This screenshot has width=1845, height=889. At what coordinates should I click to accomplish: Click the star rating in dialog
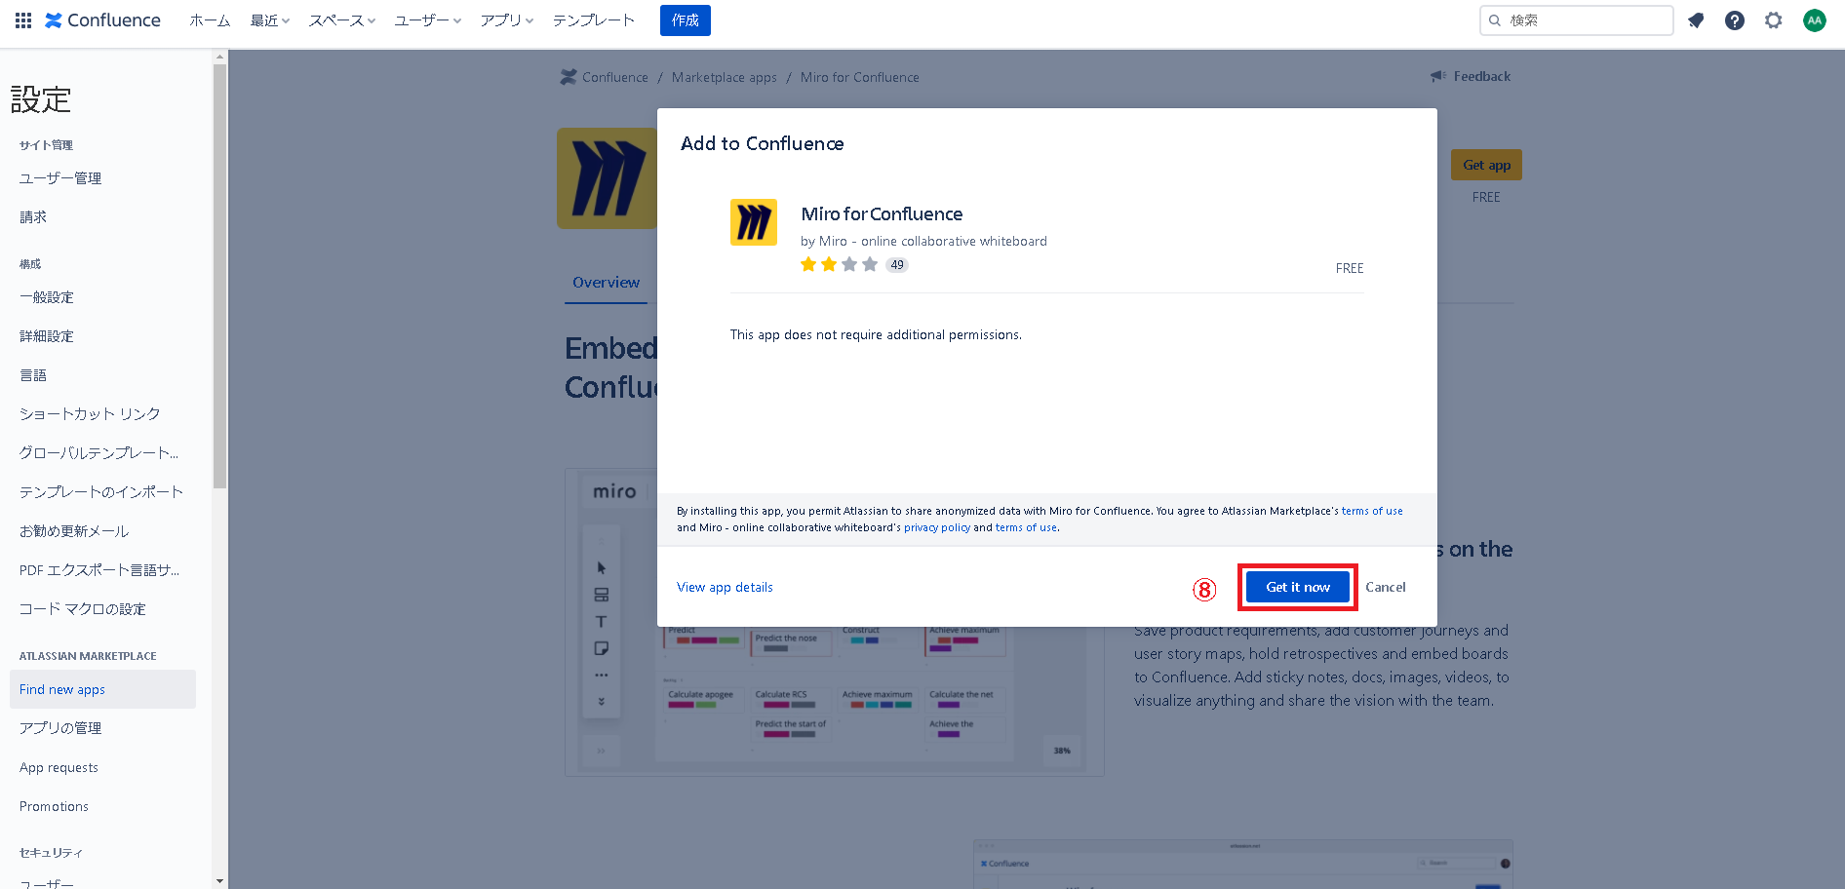(x=839, y=264)
